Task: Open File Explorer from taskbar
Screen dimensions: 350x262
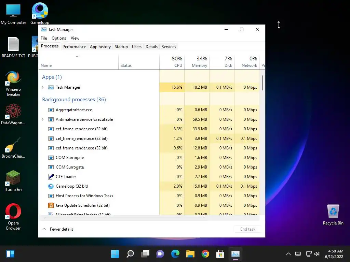Action: click(x=190, y=254)
